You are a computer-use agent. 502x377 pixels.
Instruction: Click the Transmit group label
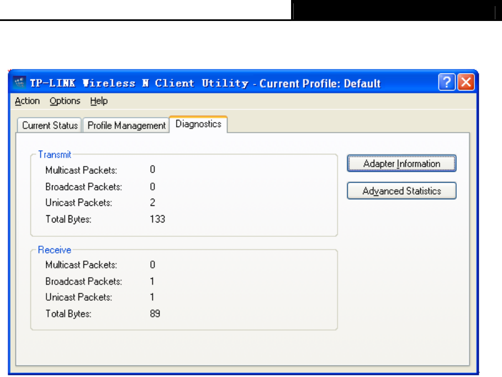[55, 155]
